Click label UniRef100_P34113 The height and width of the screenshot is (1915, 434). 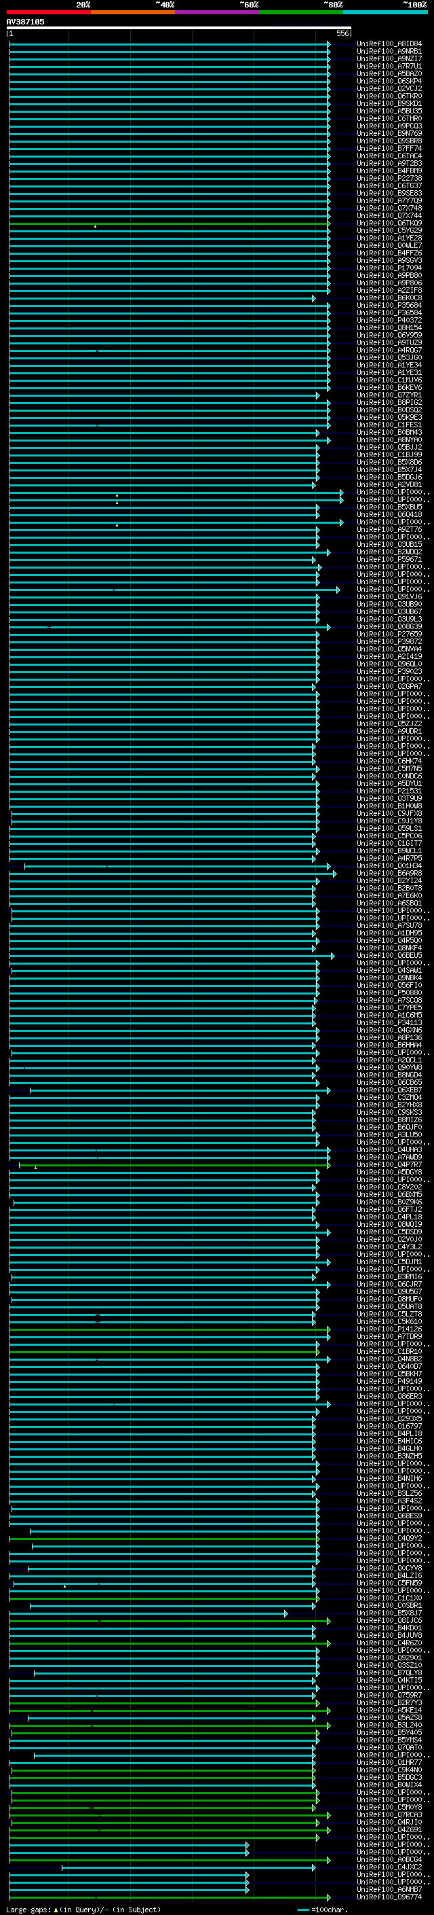click(389, 1023)
